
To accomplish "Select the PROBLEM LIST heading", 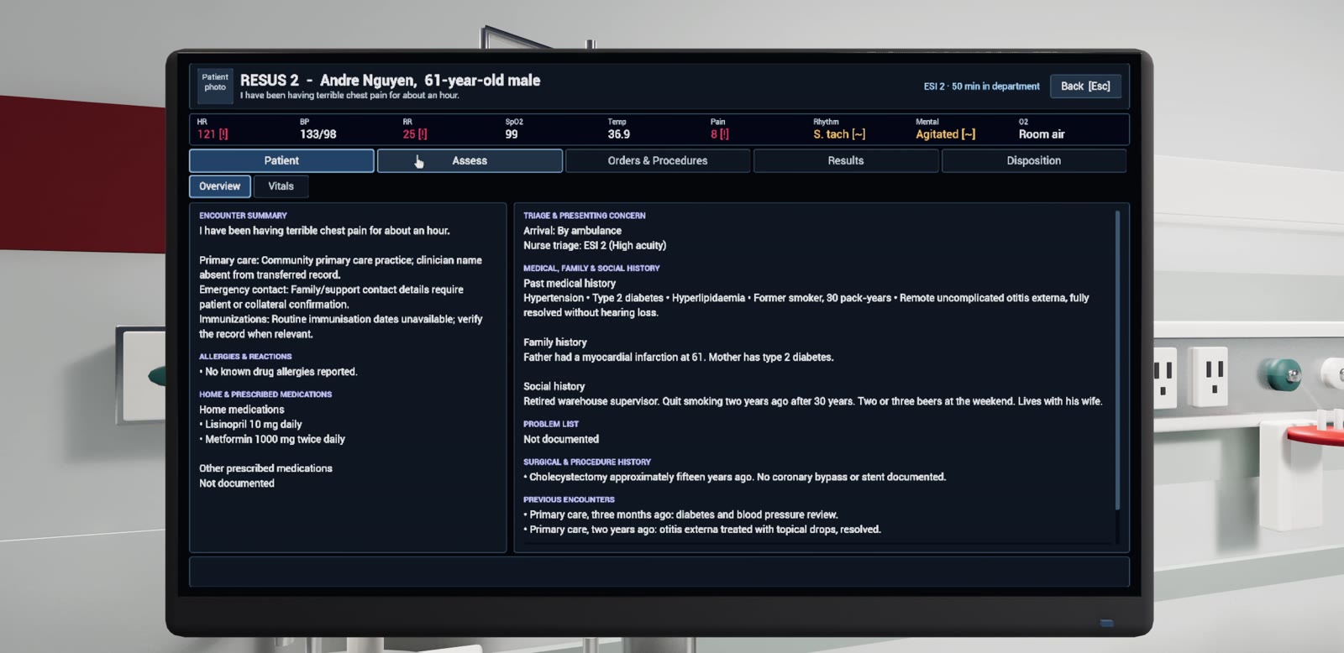I will click(x=551, y=425).
